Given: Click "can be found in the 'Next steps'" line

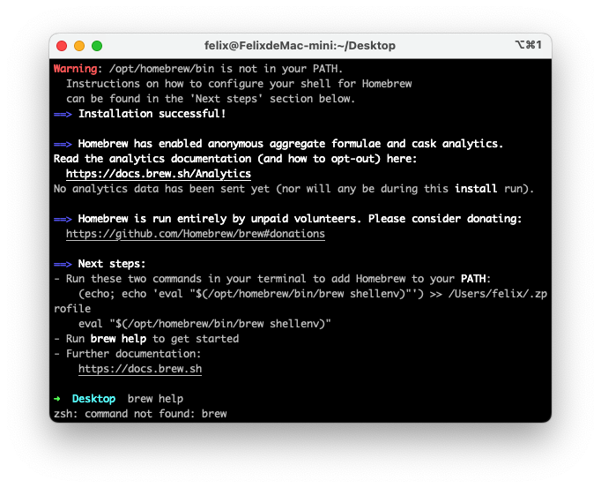Looking at the screenshot, I should point(211,99).
